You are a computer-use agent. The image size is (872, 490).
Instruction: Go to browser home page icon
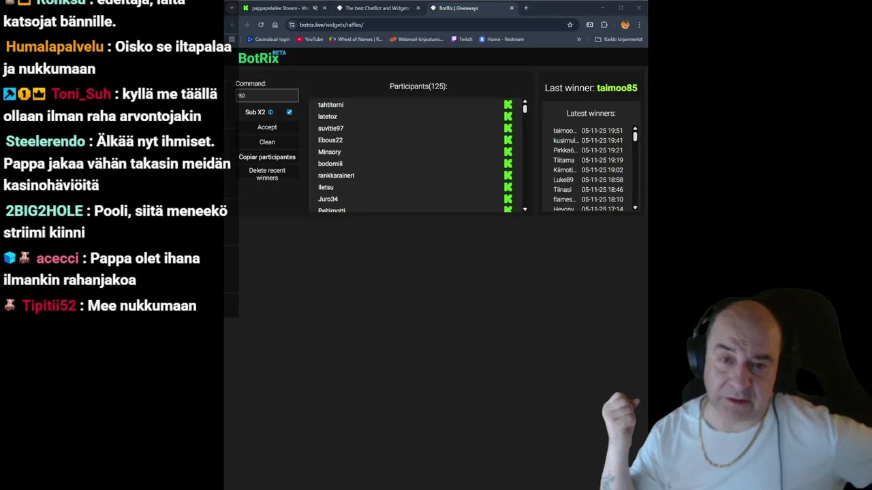tap(275, 24)
